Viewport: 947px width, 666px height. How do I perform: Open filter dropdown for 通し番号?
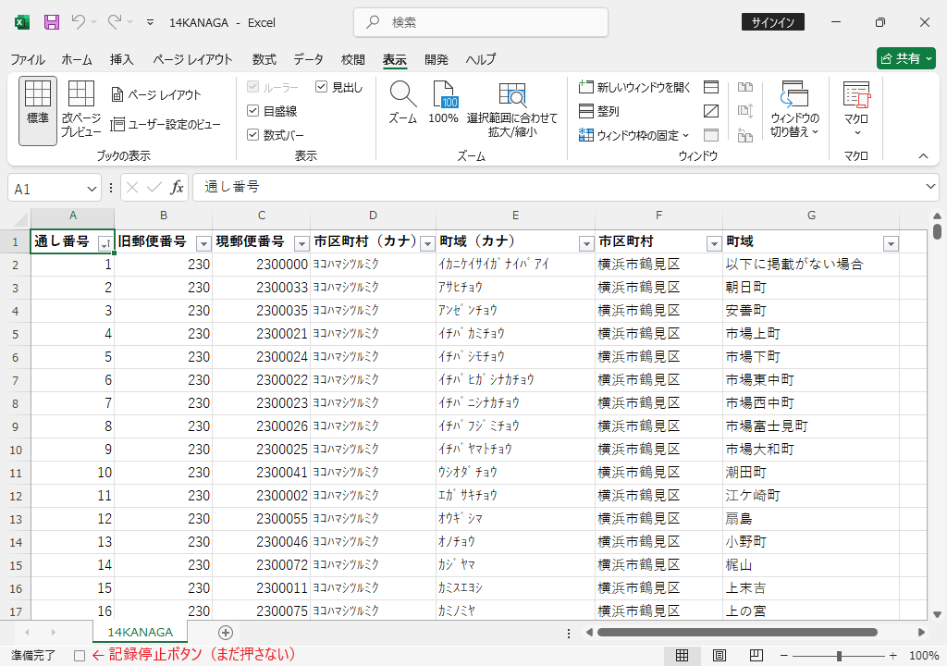(x=105, y=243)
